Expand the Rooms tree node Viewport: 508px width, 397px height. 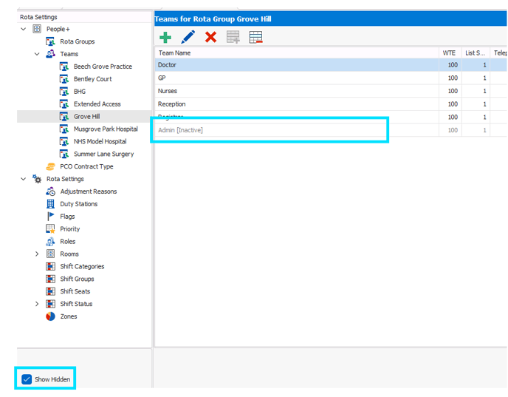click(37, 254)
